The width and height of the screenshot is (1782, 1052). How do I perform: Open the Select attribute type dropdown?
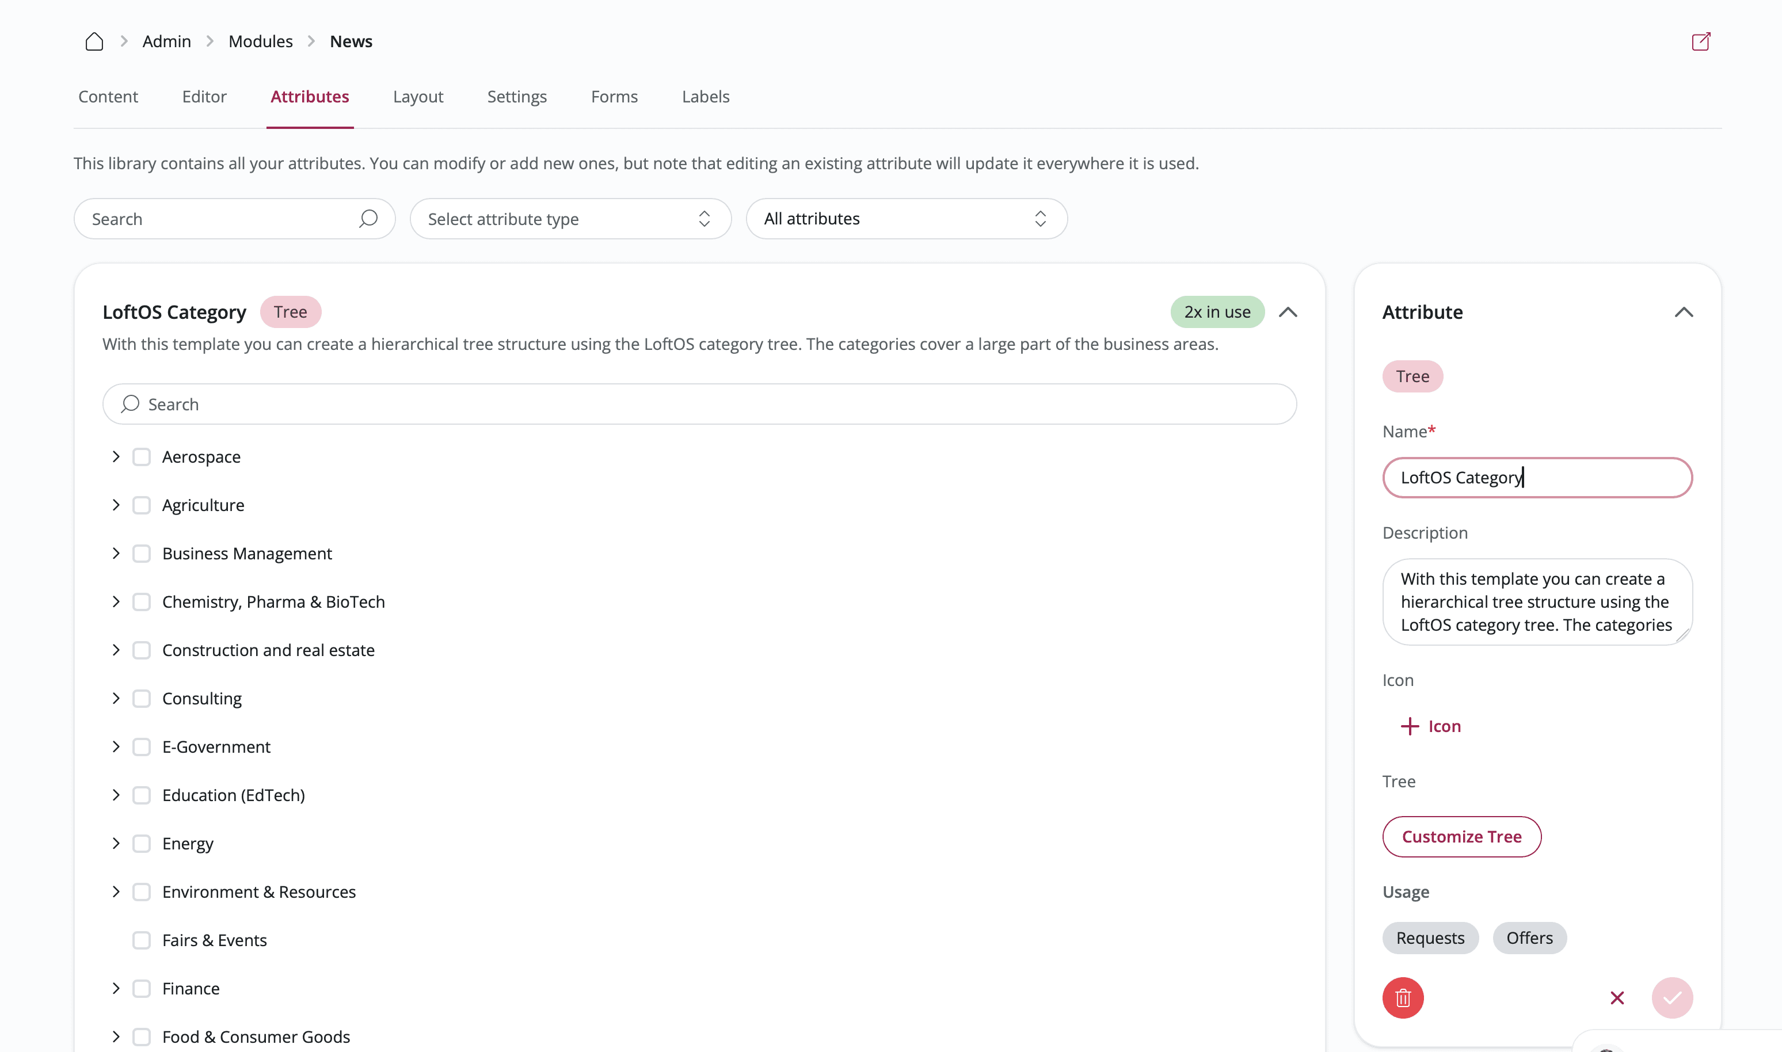point(570,218)
